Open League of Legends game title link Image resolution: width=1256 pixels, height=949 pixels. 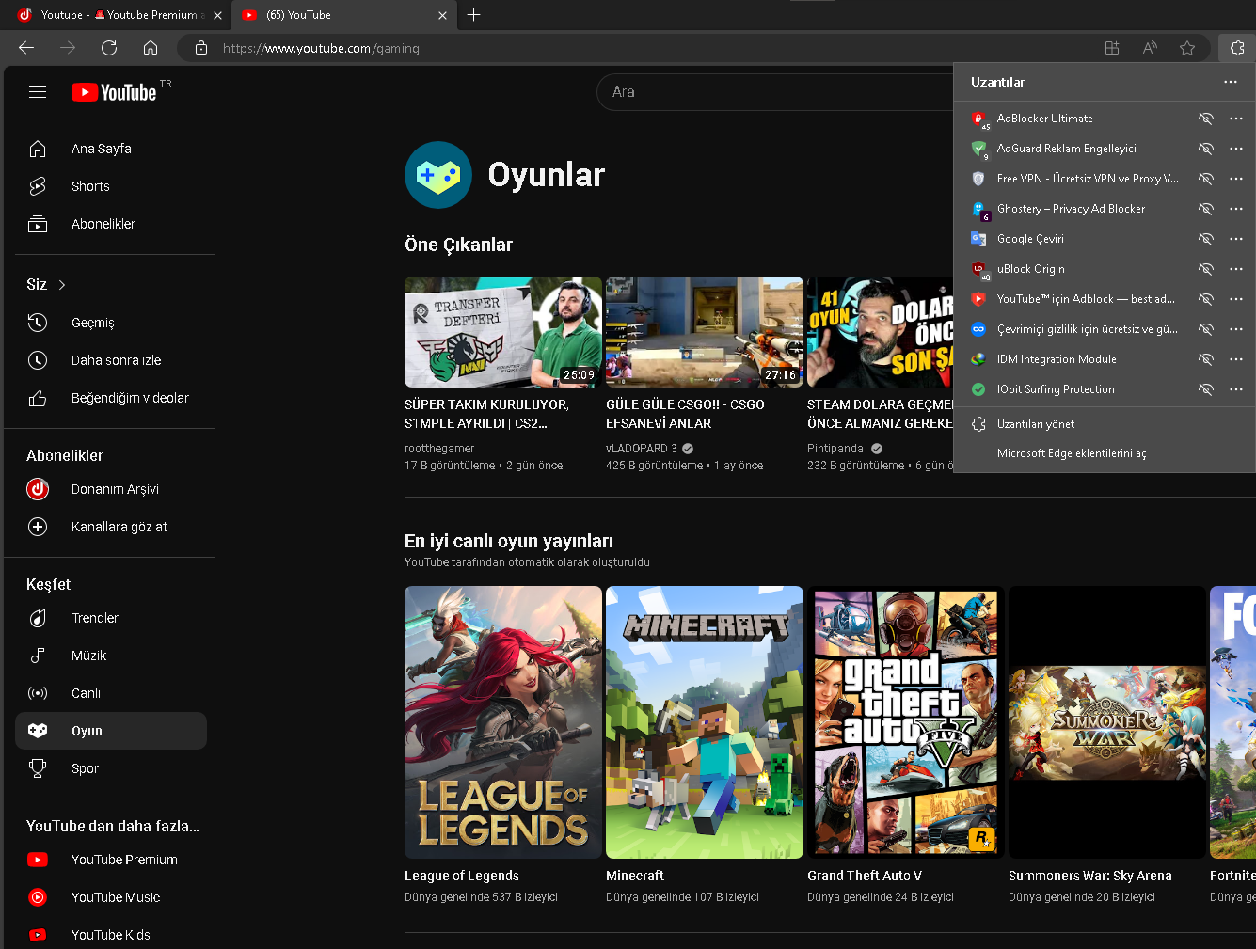click(462, 876)
